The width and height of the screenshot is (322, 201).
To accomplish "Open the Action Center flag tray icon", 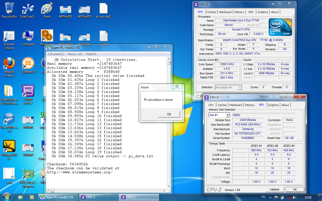I will 276,197.
